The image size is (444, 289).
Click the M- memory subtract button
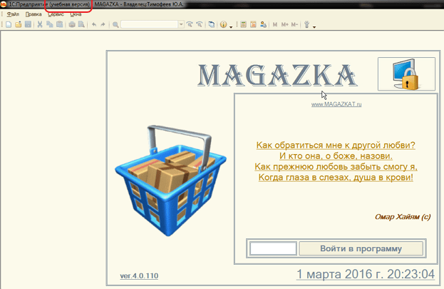(294, 25)
